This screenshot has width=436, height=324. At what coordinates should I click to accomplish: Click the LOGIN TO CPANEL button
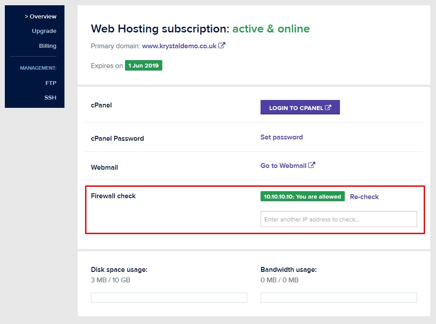click(x=300, y=107)
